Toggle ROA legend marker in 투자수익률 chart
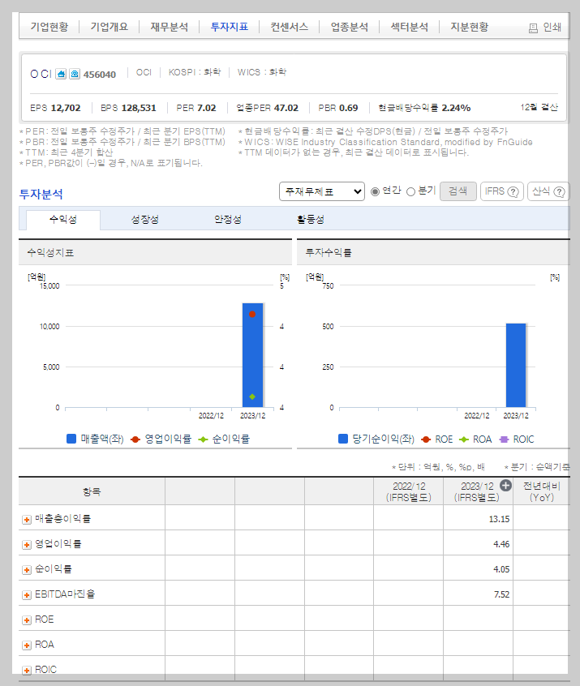This screenshot has width=580, height=686. [463, 439]
